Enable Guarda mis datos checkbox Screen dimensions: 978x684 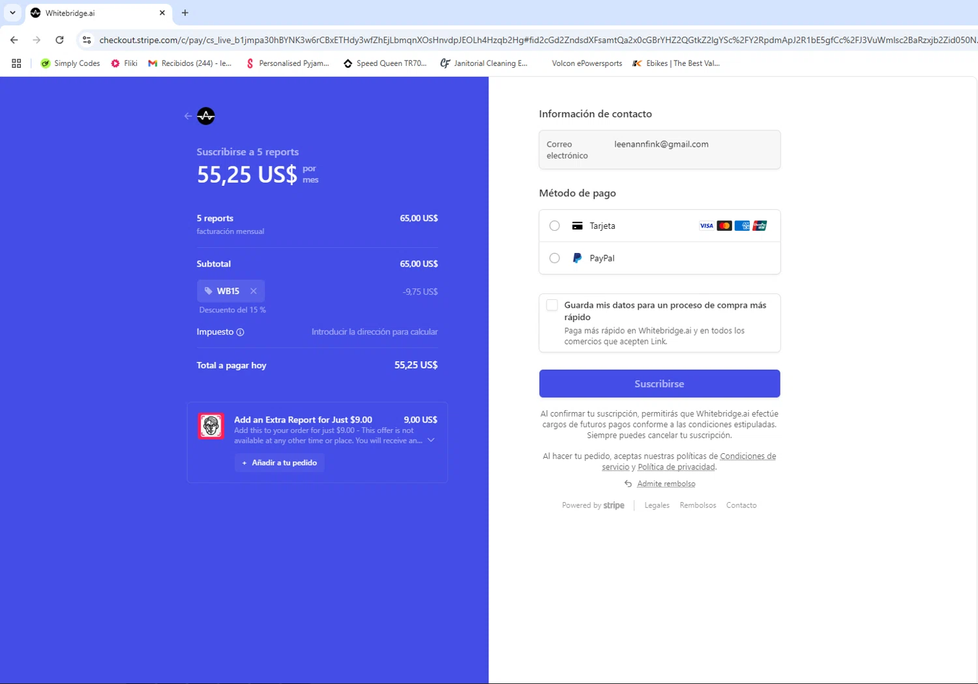point(552,305)
